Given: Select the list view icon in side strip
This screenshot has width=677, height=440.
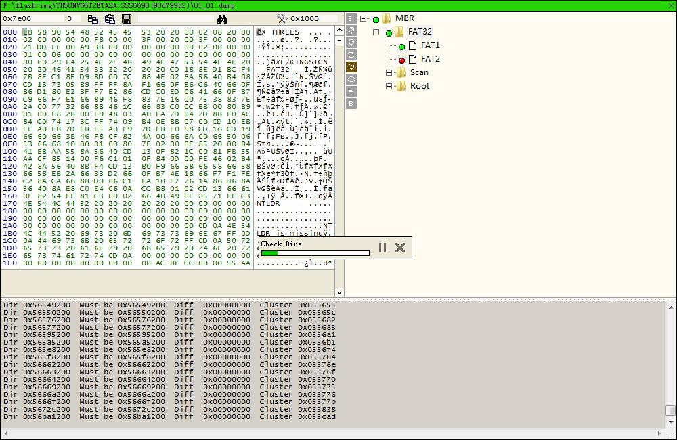Looking at the screenshot, I should (351, 18).
